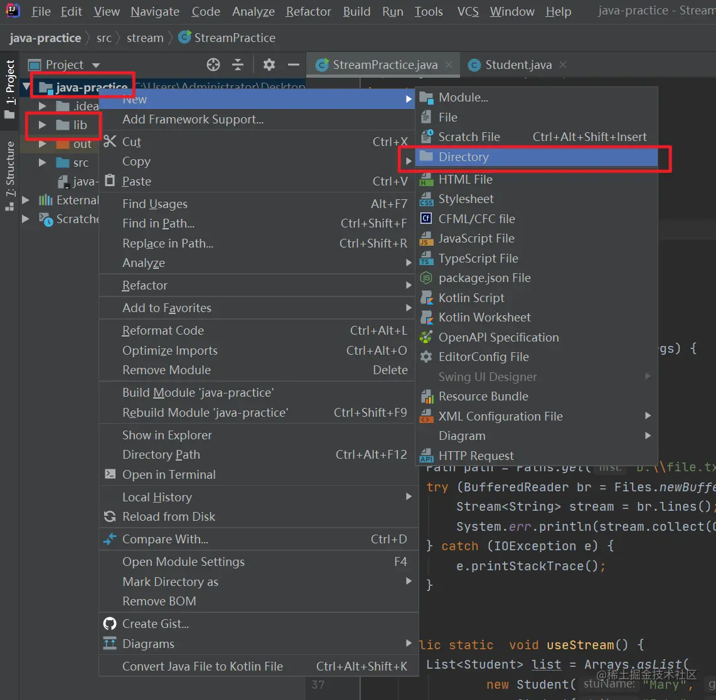The image size is (716, 700).
Task: Click the Open in Terminal icon
Action: point(110,474)
